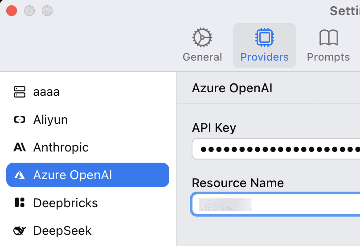Select the highlighted Azure OpenAI entry
This screenshot has width=360, height=246.
(88, 175)
